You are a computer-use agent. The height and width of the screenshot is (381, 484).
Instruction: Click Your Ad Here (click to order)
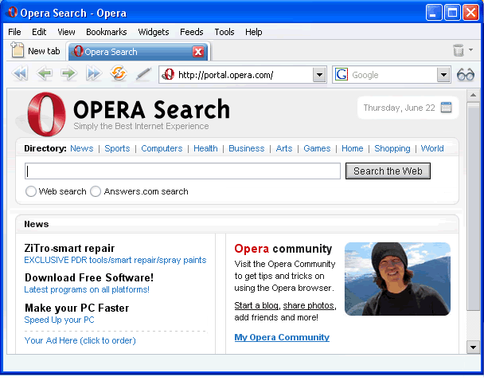(x=80, y=340)
